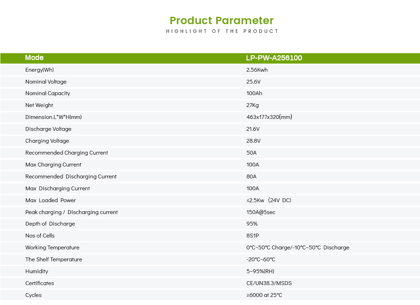Click the 100Ah nominal capacity value

[x=254, y=93]
